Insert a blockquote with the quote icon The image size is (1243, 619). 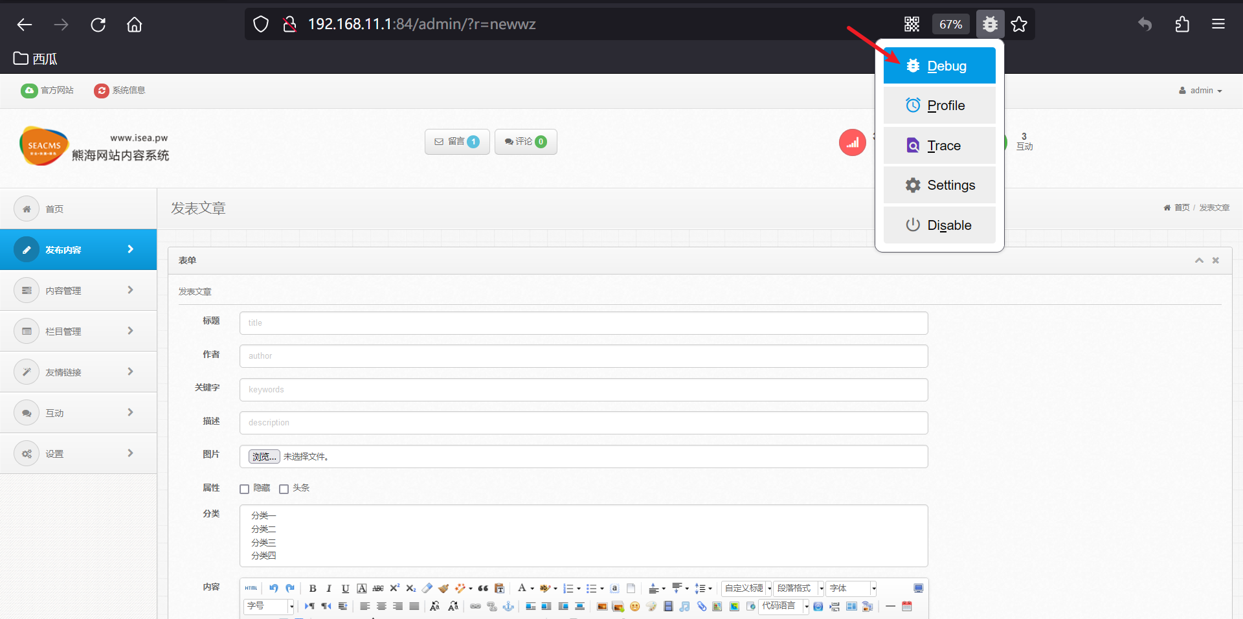pos(483,588)
